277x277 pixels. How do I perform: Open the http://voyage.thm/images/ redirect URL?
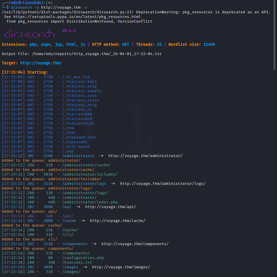[x=121, y=267]
